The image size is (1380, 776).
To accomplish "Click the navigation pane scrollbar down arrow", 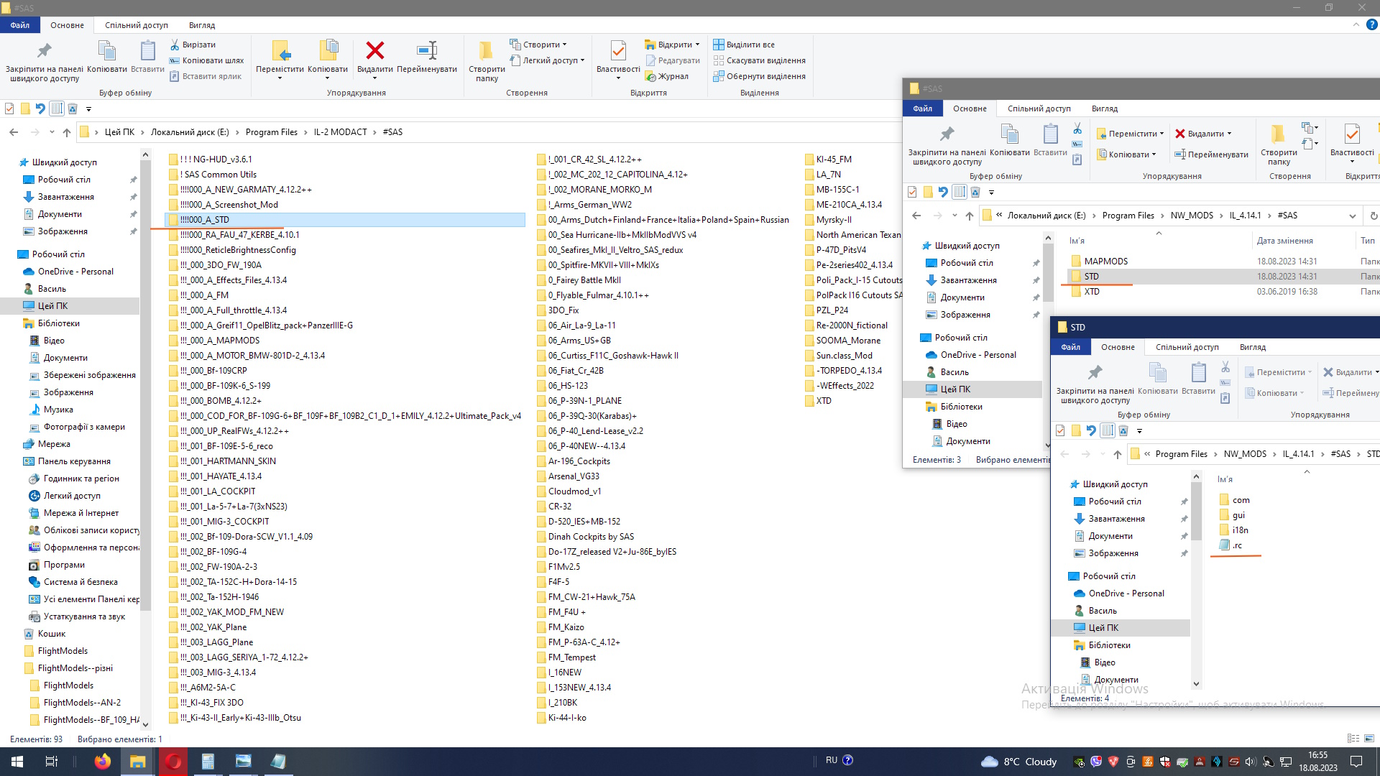I will click(x=145, y=724).
